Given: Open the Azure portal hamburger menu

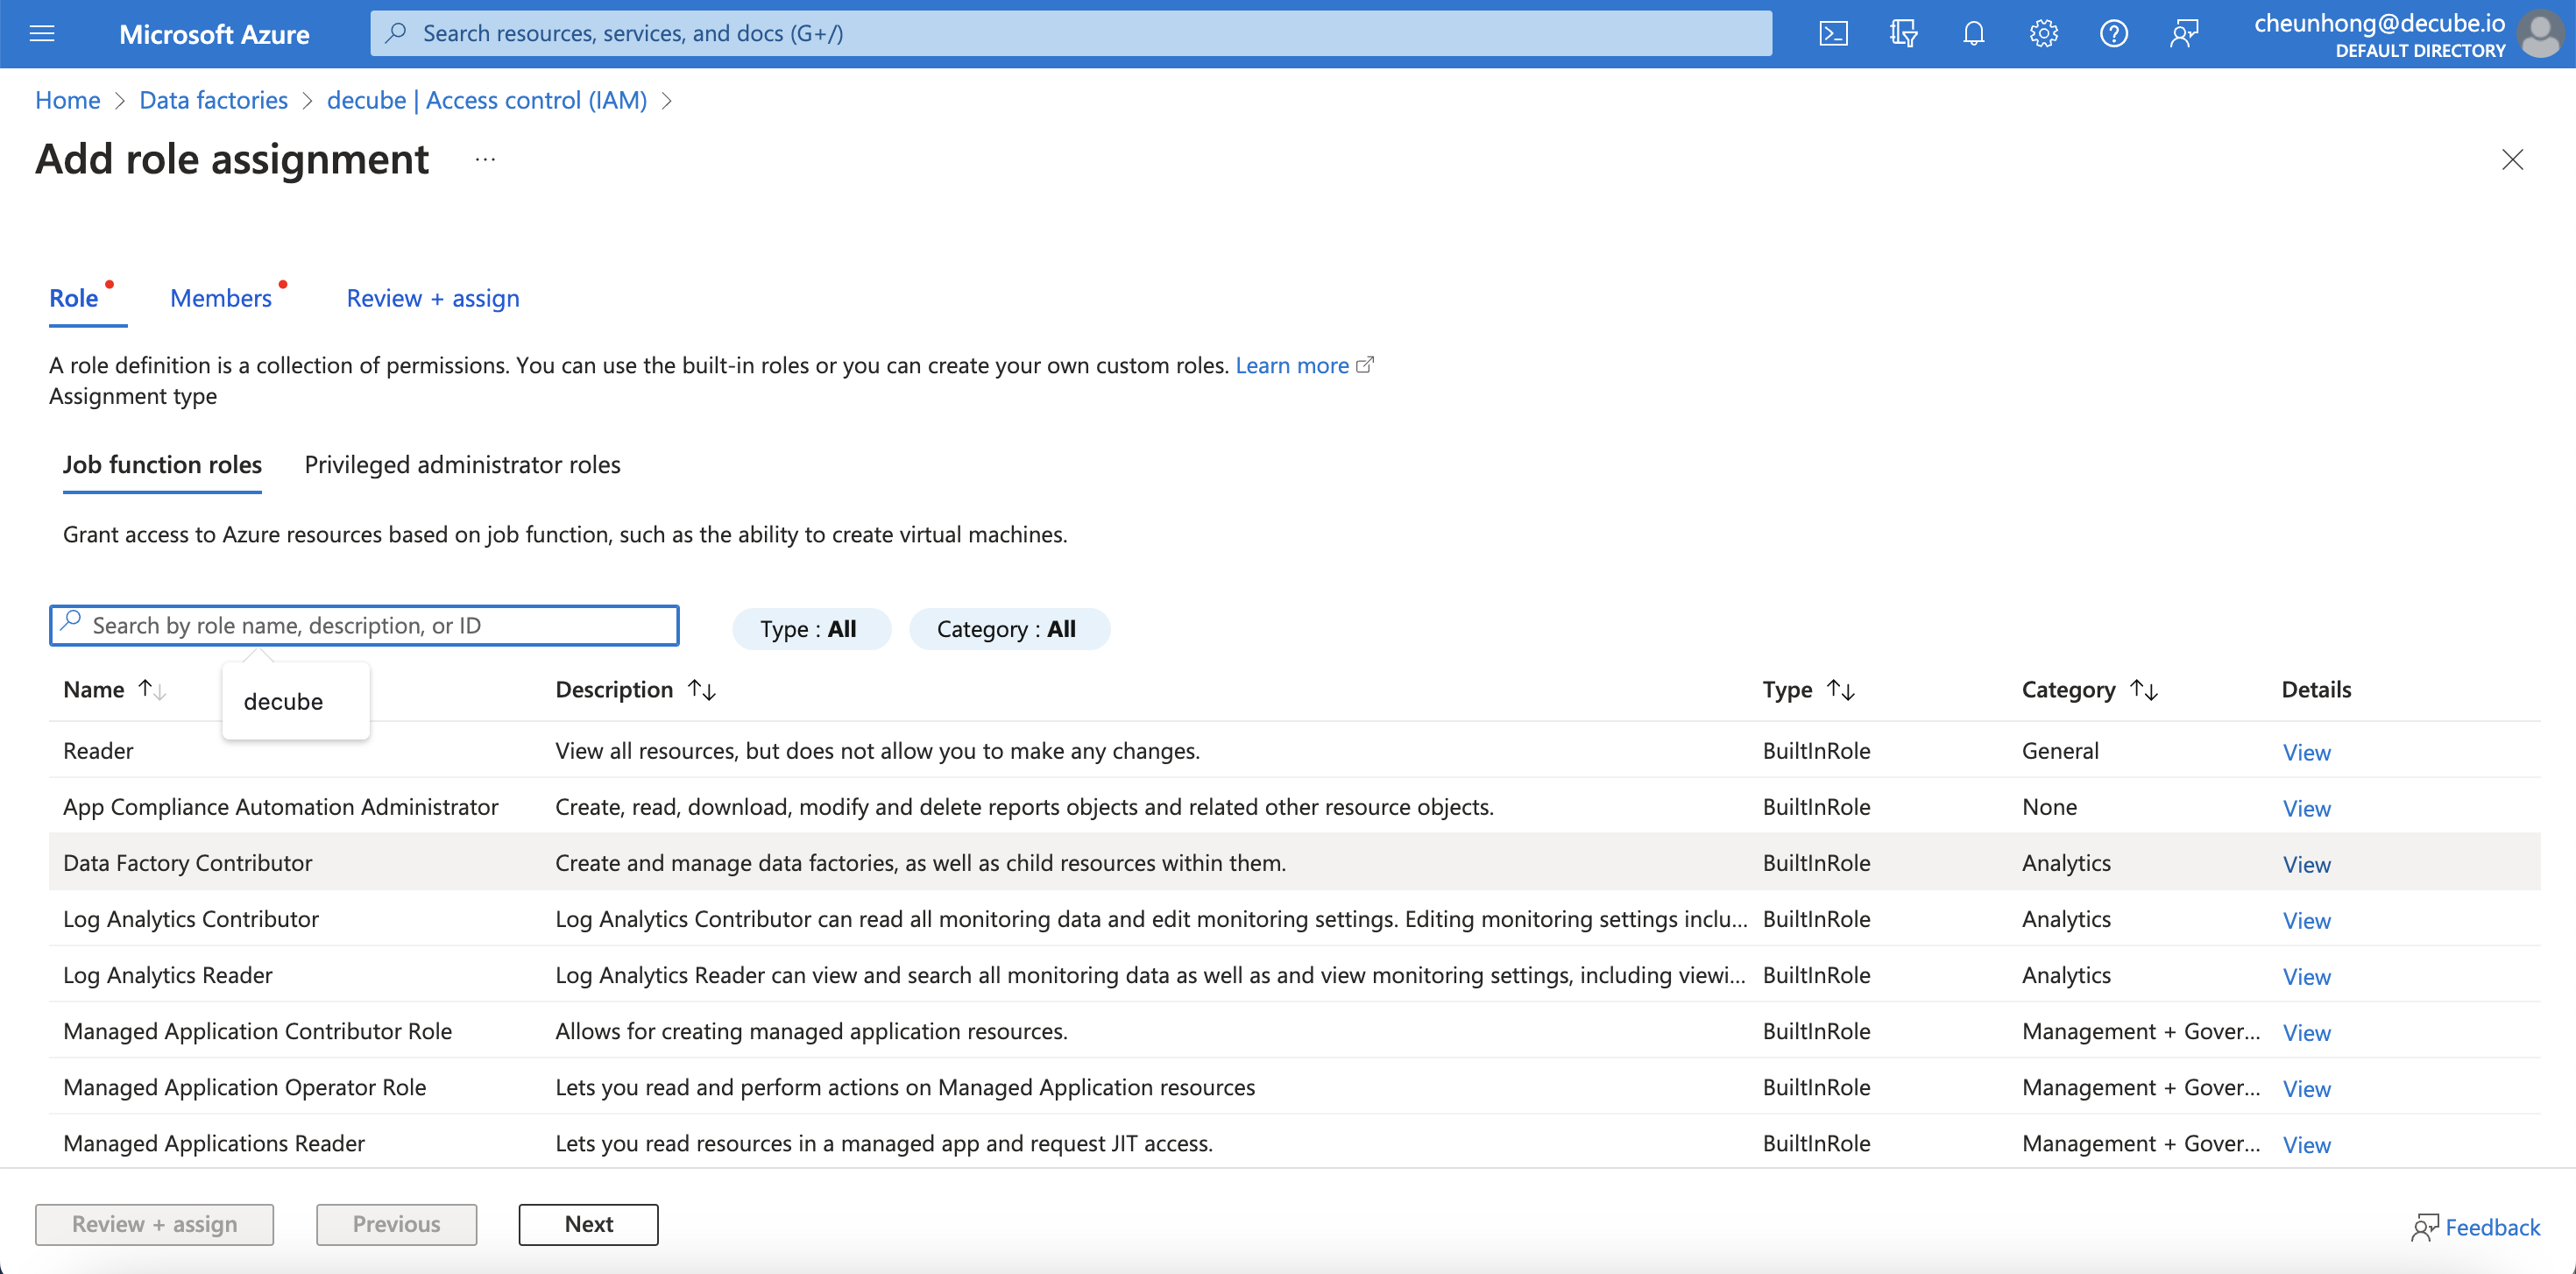Looking at the screenshot, I should 42,34.
